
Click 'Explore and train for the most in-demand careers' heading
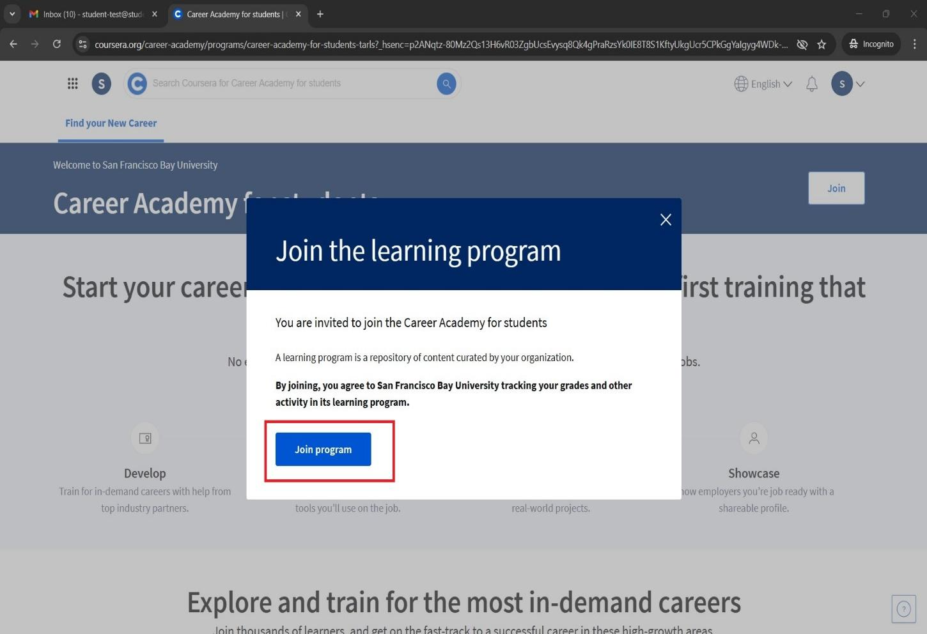tap(464, 603)
